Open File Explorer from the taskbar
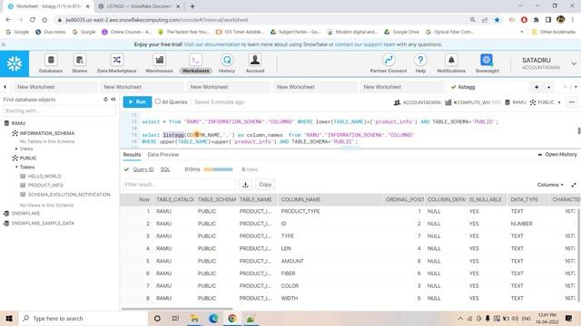 [194, 318]
